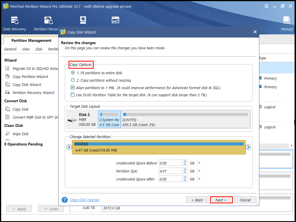
Task: Open the Manual book icon
Action: (287, 20)
